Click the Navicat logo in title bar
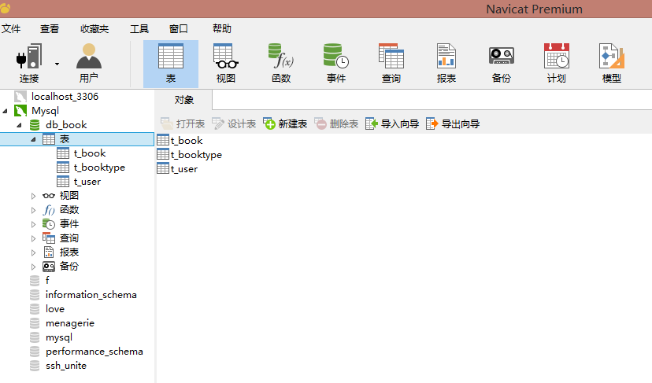This screenshot has width=652, height=383. (5, 7)
